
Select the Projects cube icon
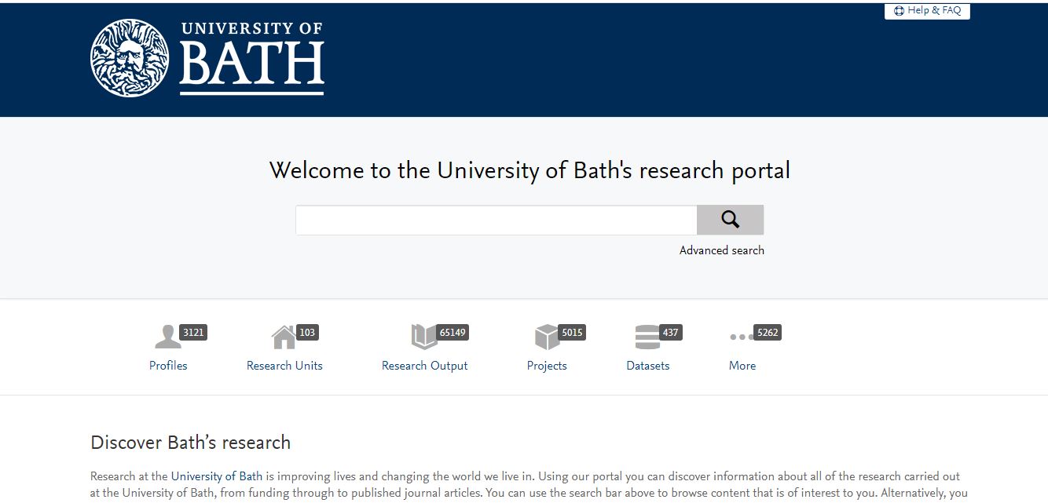[546, 337]
